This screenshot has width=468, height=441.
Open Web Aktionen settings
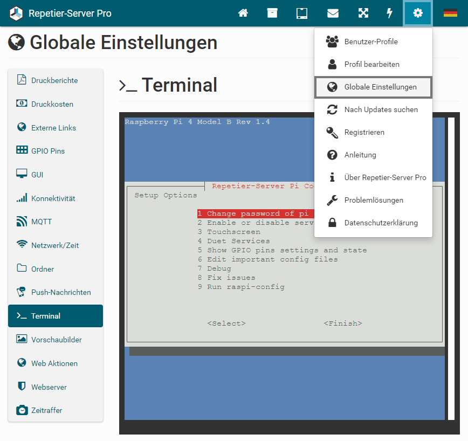(56, 363)
